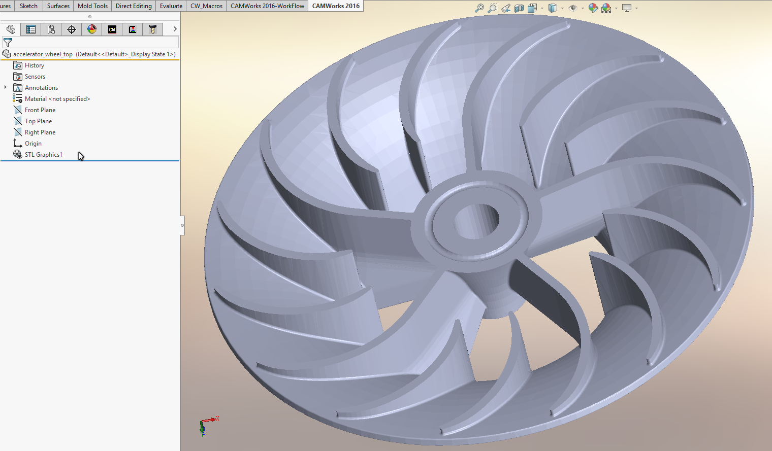Open the ConfigurationManager tab

pos(51,29)
